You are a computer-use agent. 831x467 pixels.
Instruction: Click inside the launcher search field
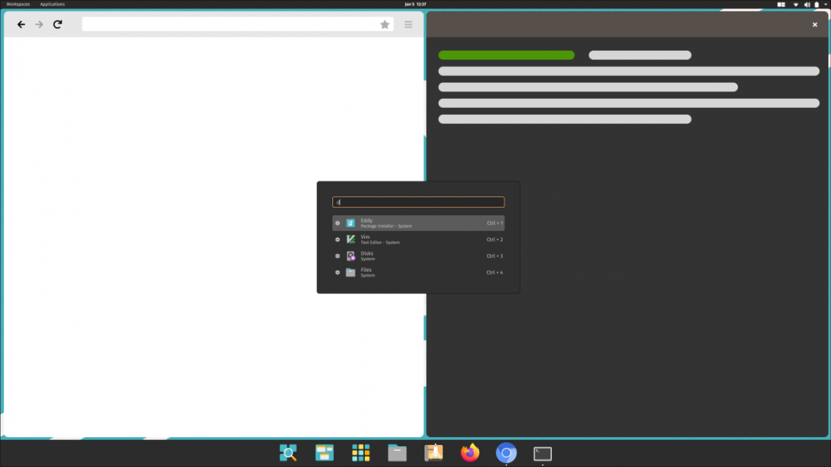(418, 201)
